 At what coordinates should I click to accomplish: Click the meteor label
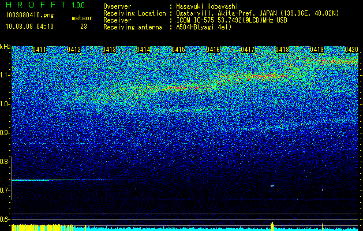coord(82,18)
